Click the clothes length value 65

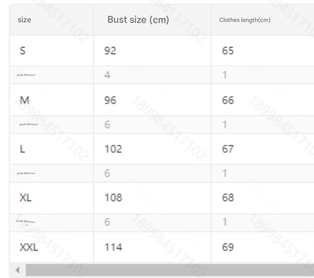pos(228,51)
